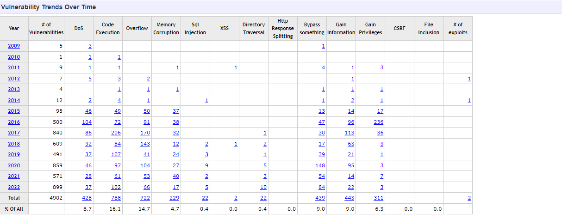
Task: Click Total Gain Information count 443
Action: [350, 198]
